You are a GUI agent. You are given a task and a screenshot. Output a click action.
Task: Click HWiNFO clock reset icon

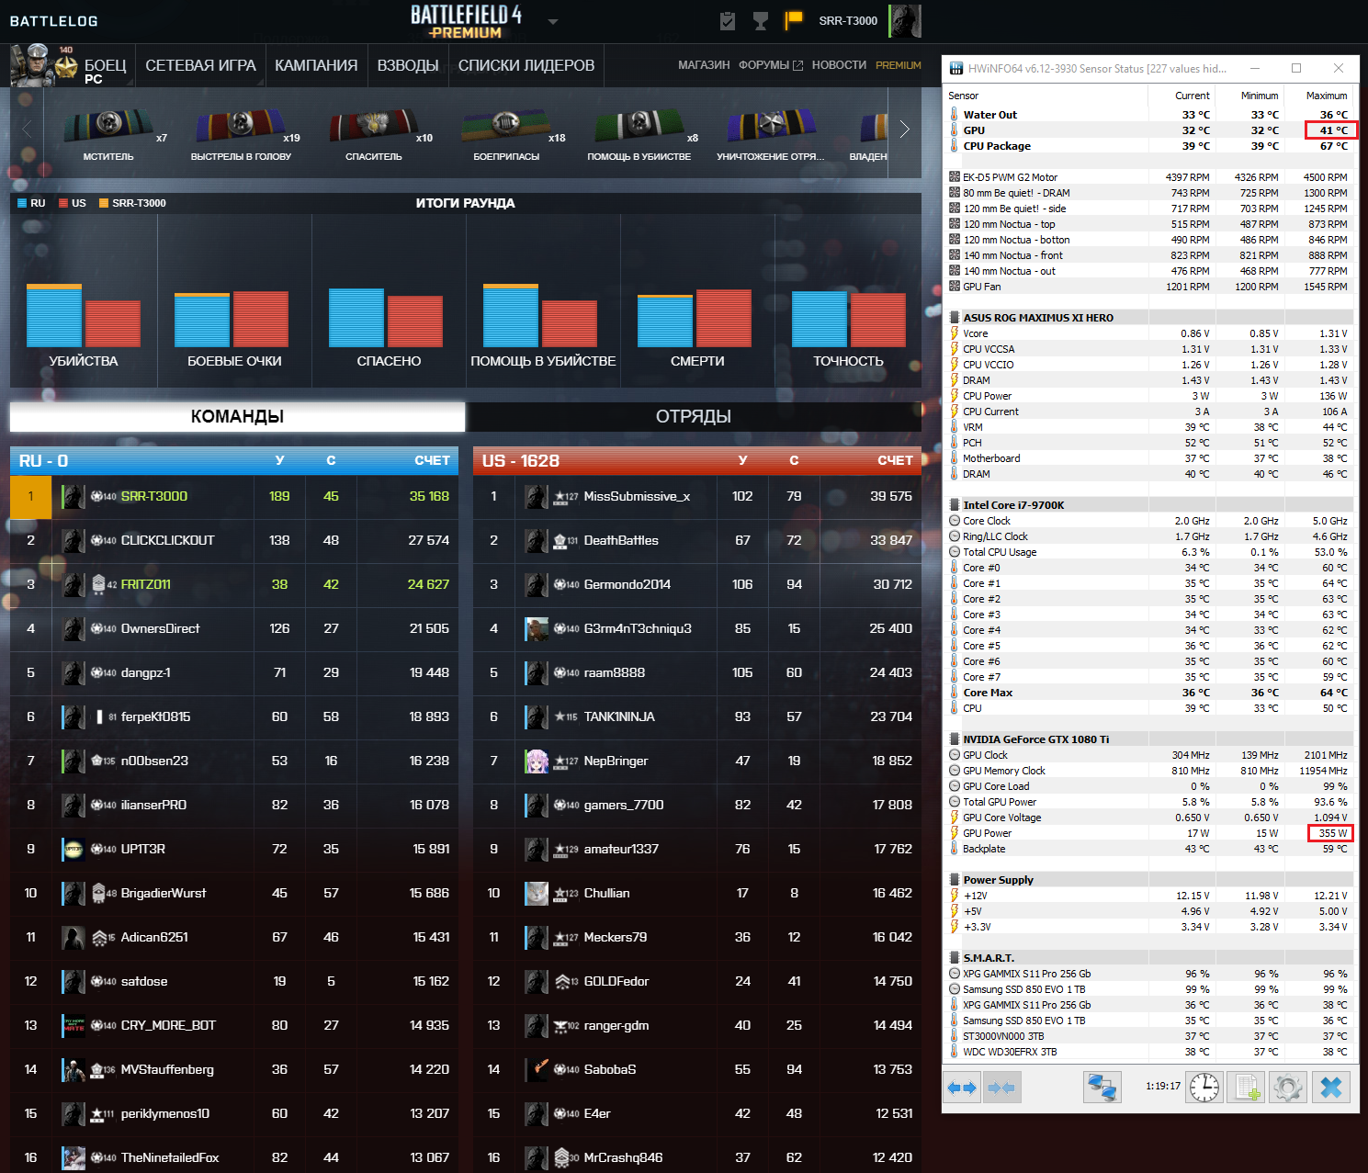pos(1204,1088)
